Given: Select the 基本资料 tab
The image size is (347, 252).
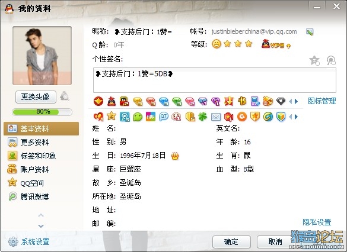Looking at the screenshot, I should pos(41,128).
